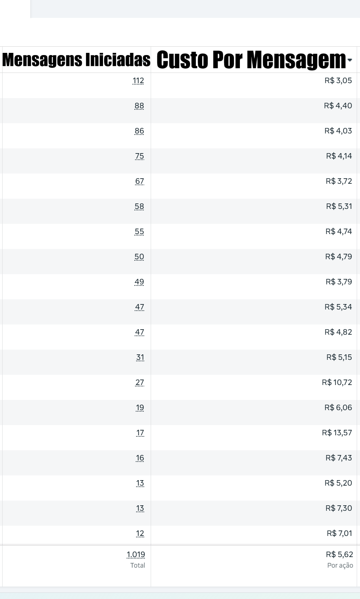Open the underlined 31 value
The image size is (360, 599).
(140, 357)
